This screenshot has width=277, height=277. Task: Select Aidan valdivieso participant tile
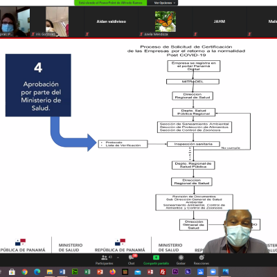[x=111, y=21]
